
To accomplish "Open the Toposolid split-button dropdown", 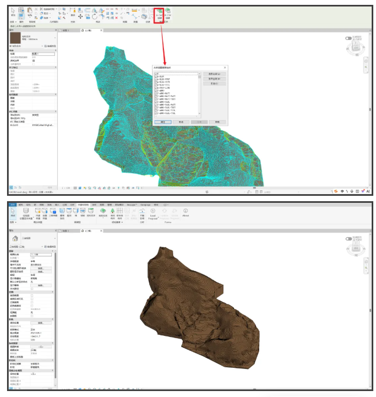I will coord(103,218).
